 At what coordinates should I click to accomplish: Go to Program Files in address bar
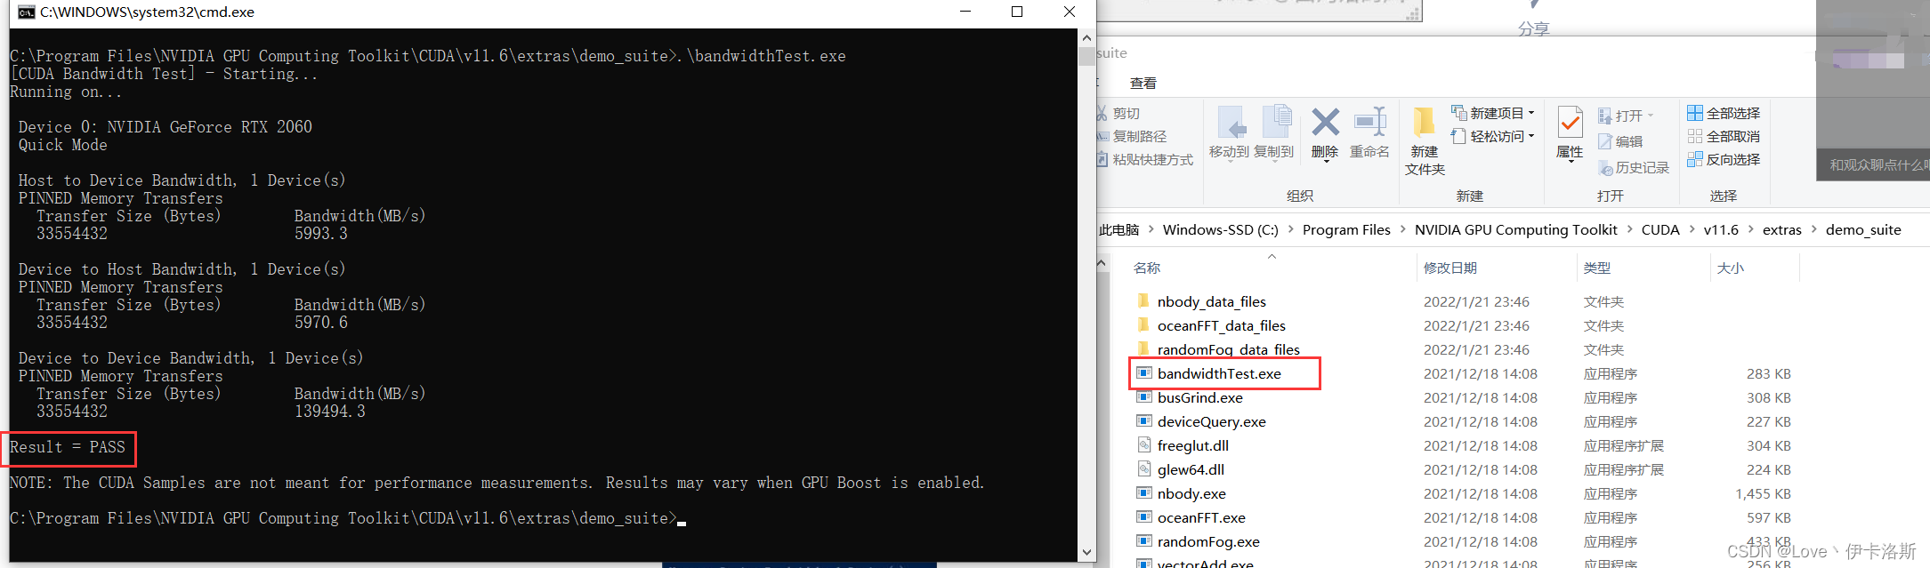[1346, 230]
